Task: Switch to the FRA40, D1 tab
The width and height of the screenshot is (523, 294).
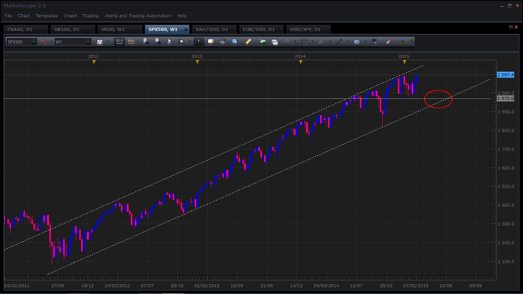Action: tap(26, 29)
